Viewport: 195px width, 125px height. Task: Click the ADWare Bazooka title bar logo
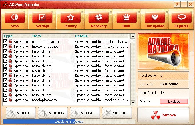click(x=6, y=5)
